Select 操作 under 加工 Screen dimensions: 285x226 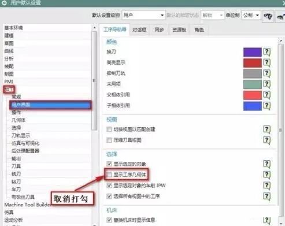(16, 112)
